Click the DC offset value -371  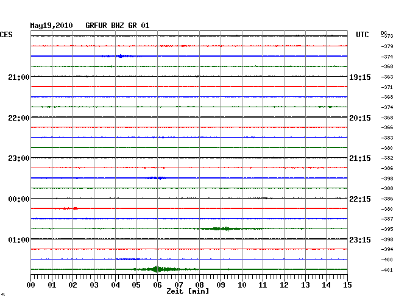(387, 87)
